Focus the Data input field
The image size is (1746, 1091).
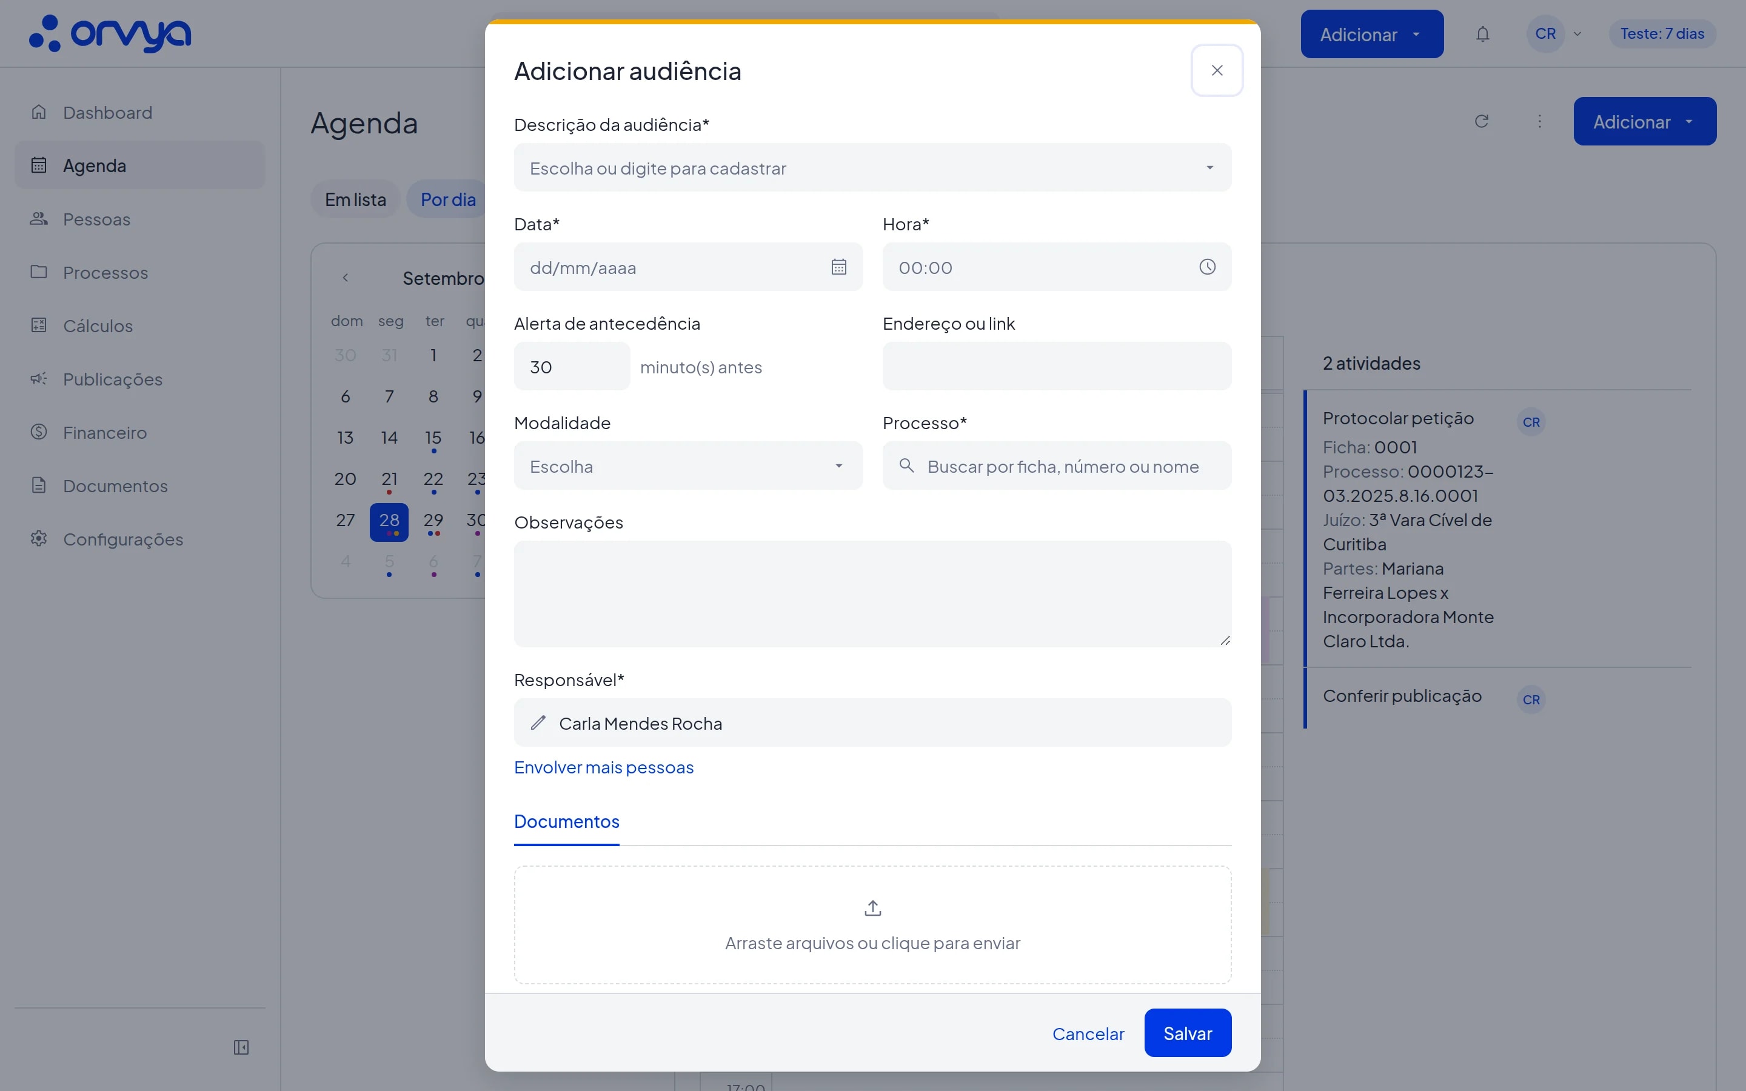[x=687, y=267]
